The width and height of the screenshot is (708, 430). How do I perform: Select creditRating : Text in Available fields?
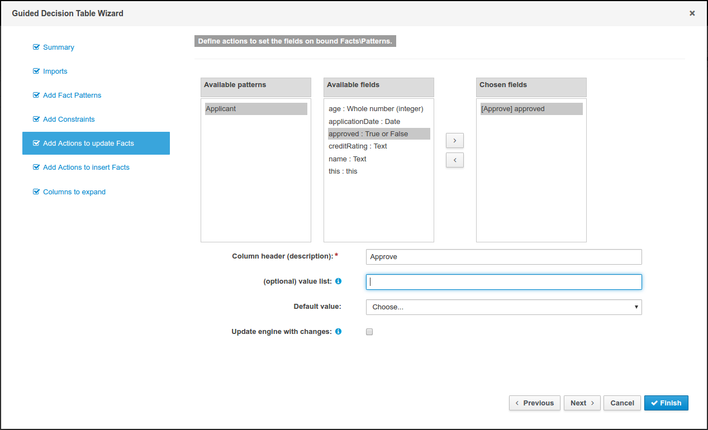pos(358,146)
